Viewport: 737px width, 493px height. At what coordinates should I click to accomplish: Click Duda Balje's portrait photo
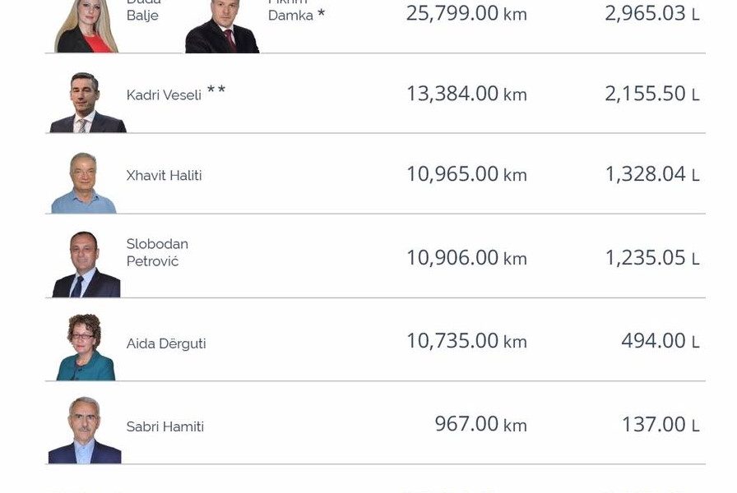tap(86, 25)
